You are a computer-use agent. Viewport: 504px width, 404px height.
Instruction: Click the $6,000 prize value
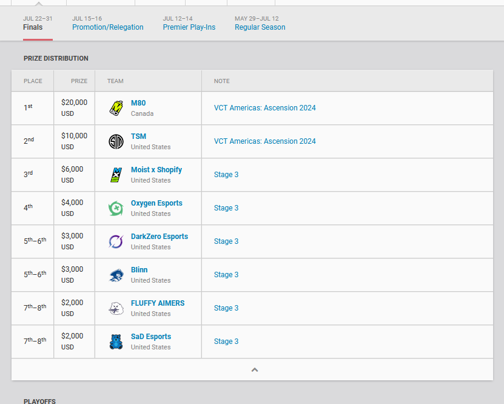(72, 169)
